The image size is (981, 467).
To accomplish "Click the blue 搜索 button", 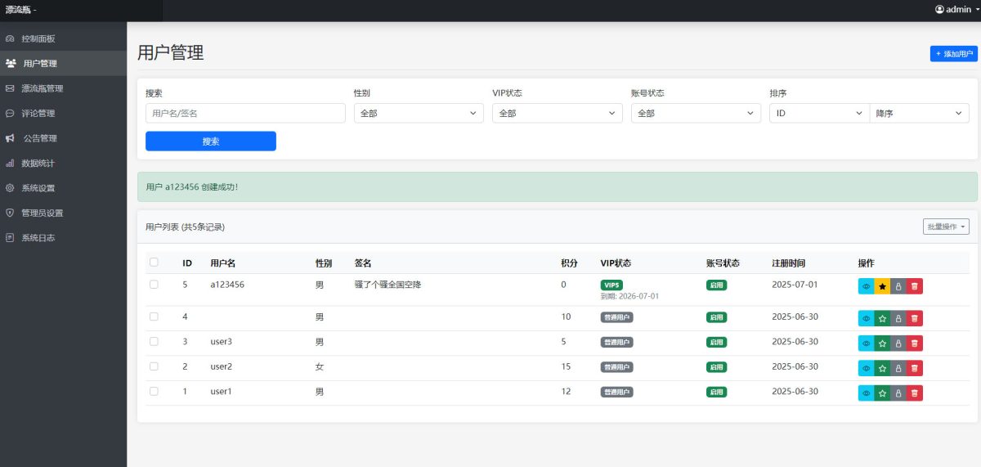I will tap(211, 141).
